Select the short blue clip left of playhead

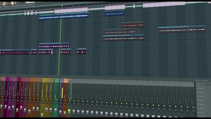(x=46, y=17)
